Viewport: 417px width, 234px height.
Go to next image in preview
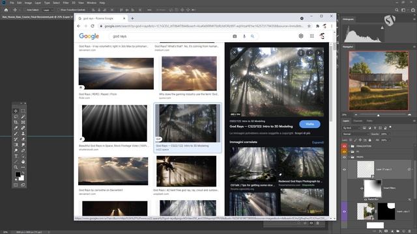[319, 53]
